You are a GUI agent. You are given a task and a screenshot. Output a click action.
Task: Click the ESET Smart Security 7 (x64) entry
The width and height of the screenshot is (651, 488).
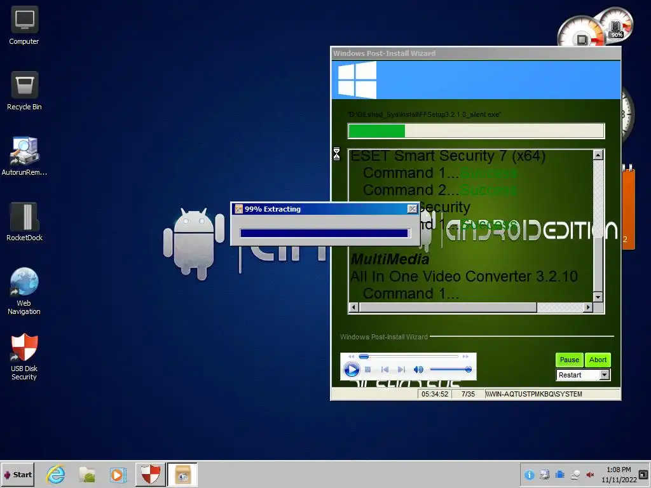(x=448, y=156)
